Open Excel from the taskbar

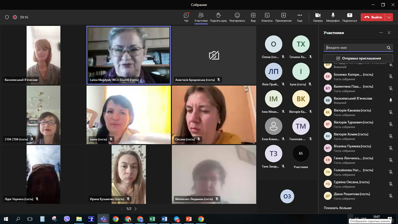click(152, 219)
